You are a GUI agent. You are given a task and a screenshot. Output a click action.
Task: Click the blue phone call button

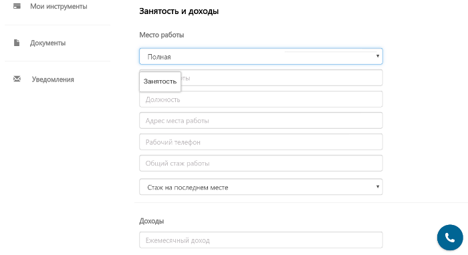(450, 238)
